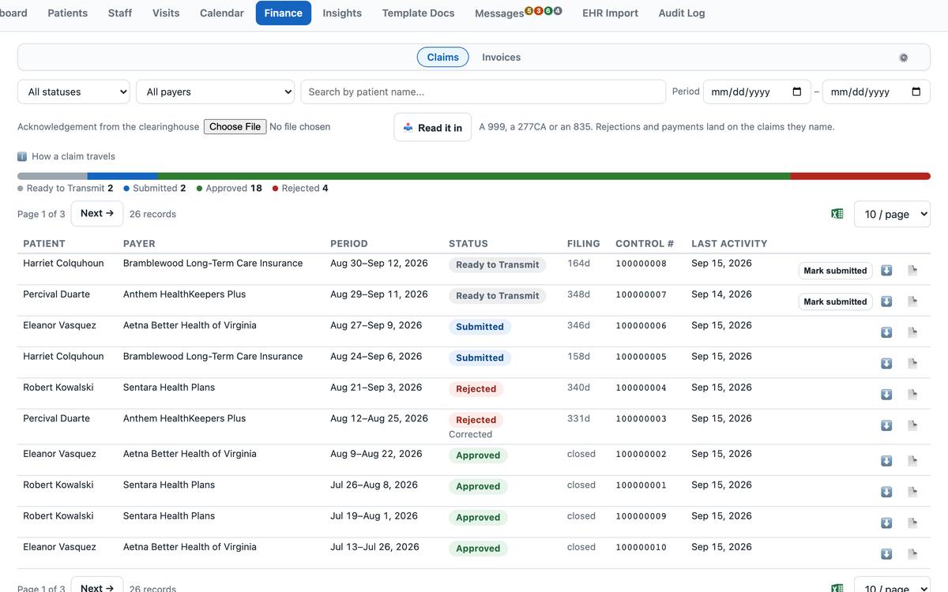Download claim 100000006 for Eleanor Vasquez
This screenshot has width=948, height=592.
[x=886, y=332]
